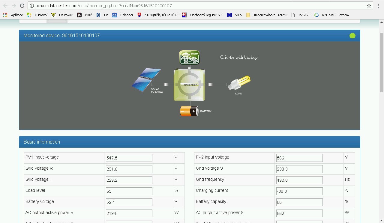Click the 'Grid frequency' label
This screenshot has height=223, width=384.
coord(210,179)
